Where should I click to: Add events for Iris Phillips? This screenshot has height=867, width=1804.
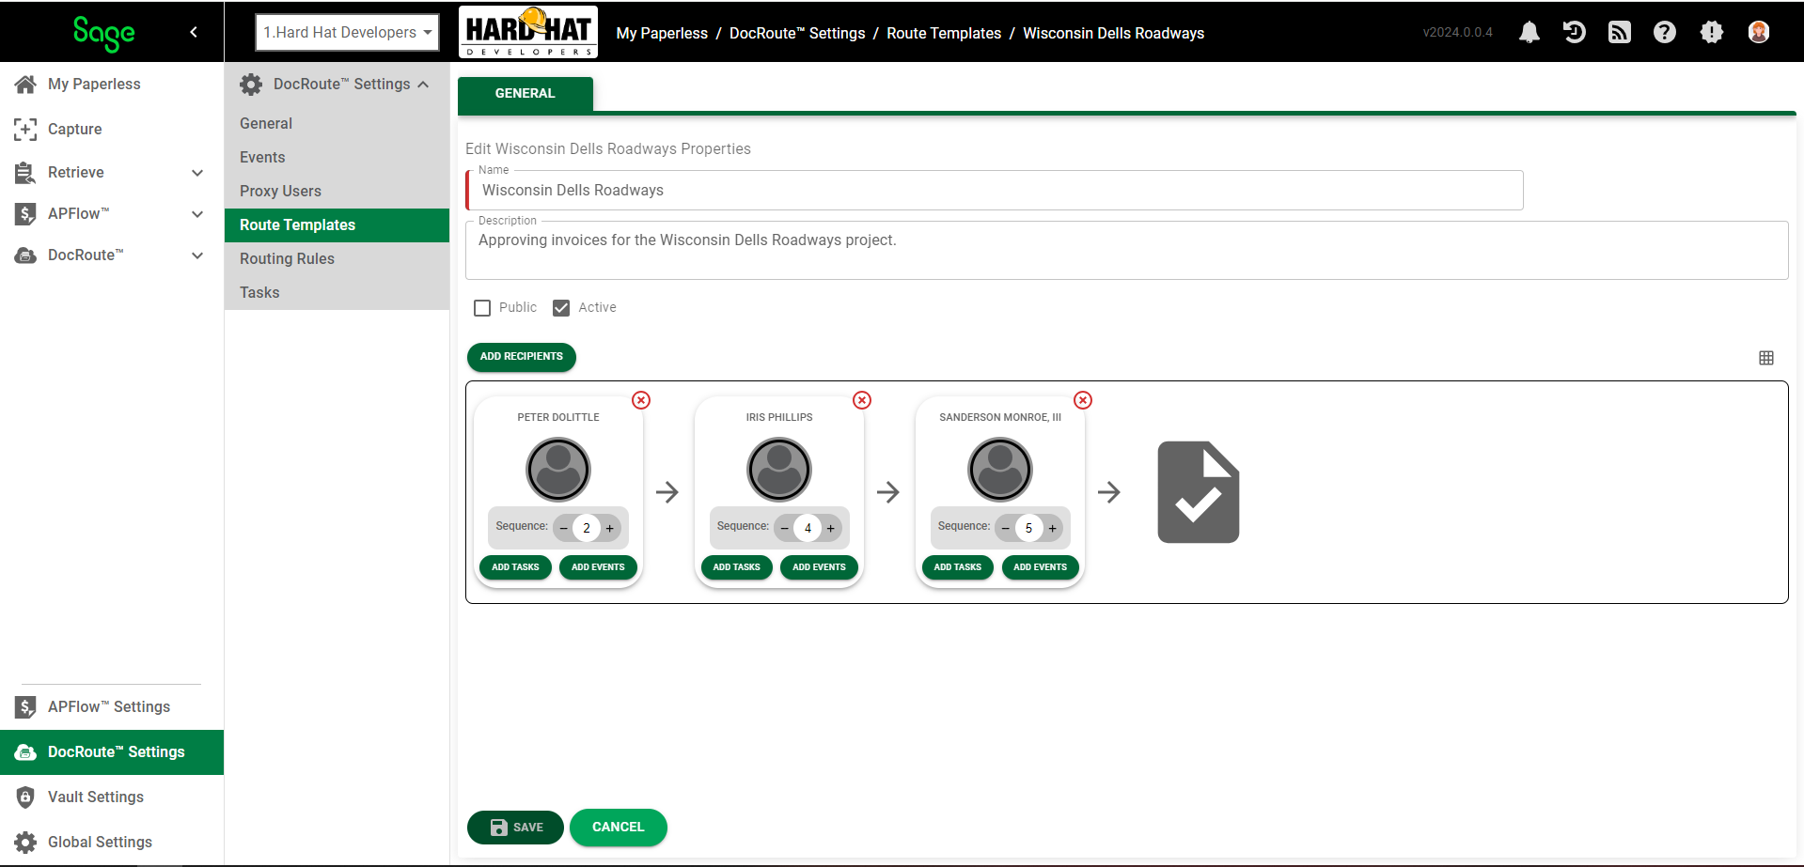[x=819, y=567]
